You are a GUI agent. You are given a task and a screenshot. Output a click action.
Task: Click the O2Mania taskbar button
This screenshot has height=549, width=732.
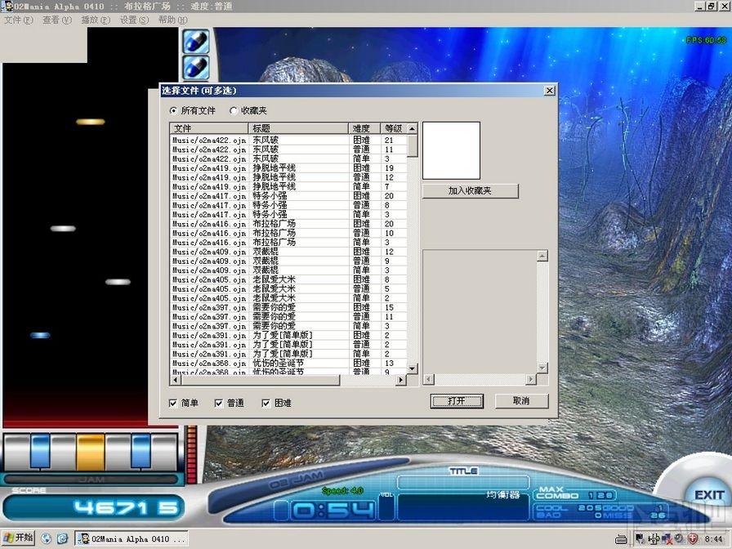pos(132,538)
